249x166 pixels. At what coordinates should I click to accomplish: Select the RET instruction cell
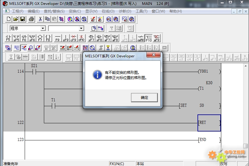pyautogui.click(x=209, y=123)
